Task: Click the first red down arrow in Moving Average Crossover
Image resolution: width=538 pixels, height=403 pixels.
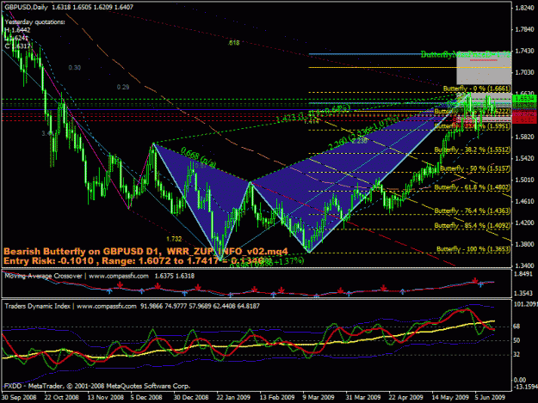Action: click(x=120, y=284)
